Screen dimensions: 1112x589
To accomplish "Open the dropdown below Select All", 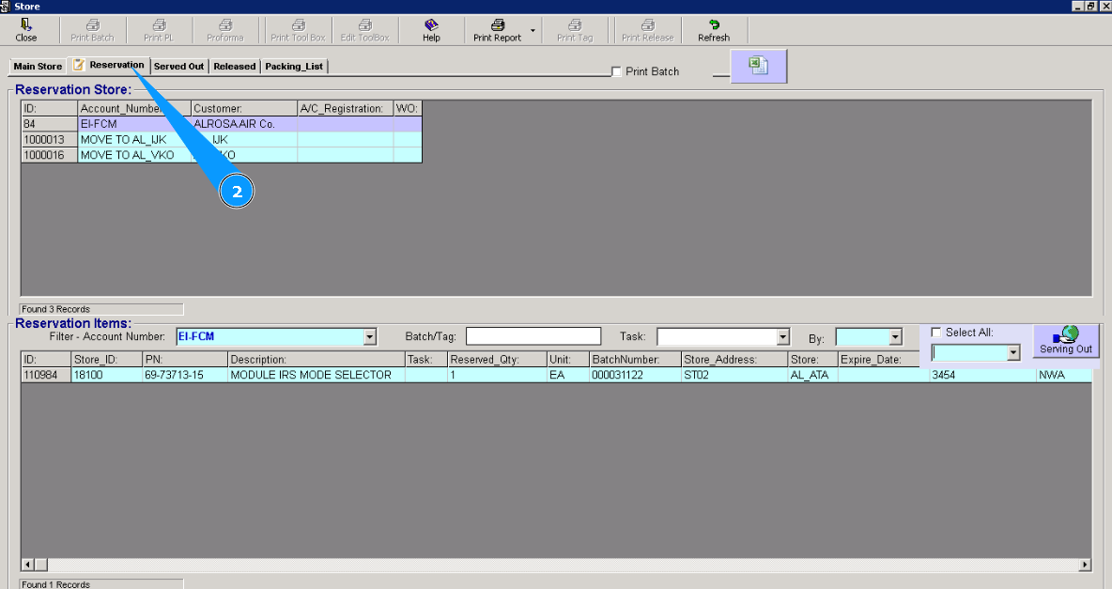I will pyautogui.click(x=1013, y=352).
